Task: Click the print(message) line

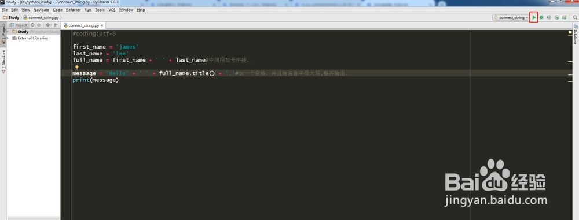Action: point(96,80)
